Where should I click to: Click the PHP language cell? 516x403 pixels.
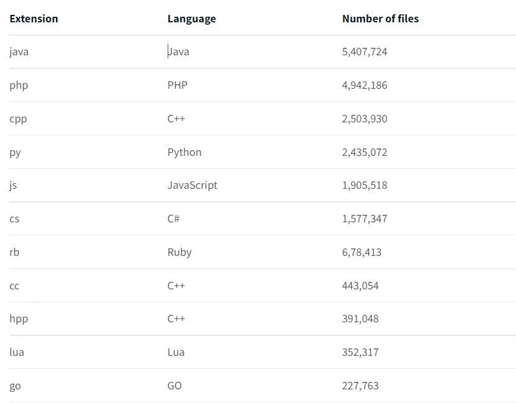click(178, 85)
